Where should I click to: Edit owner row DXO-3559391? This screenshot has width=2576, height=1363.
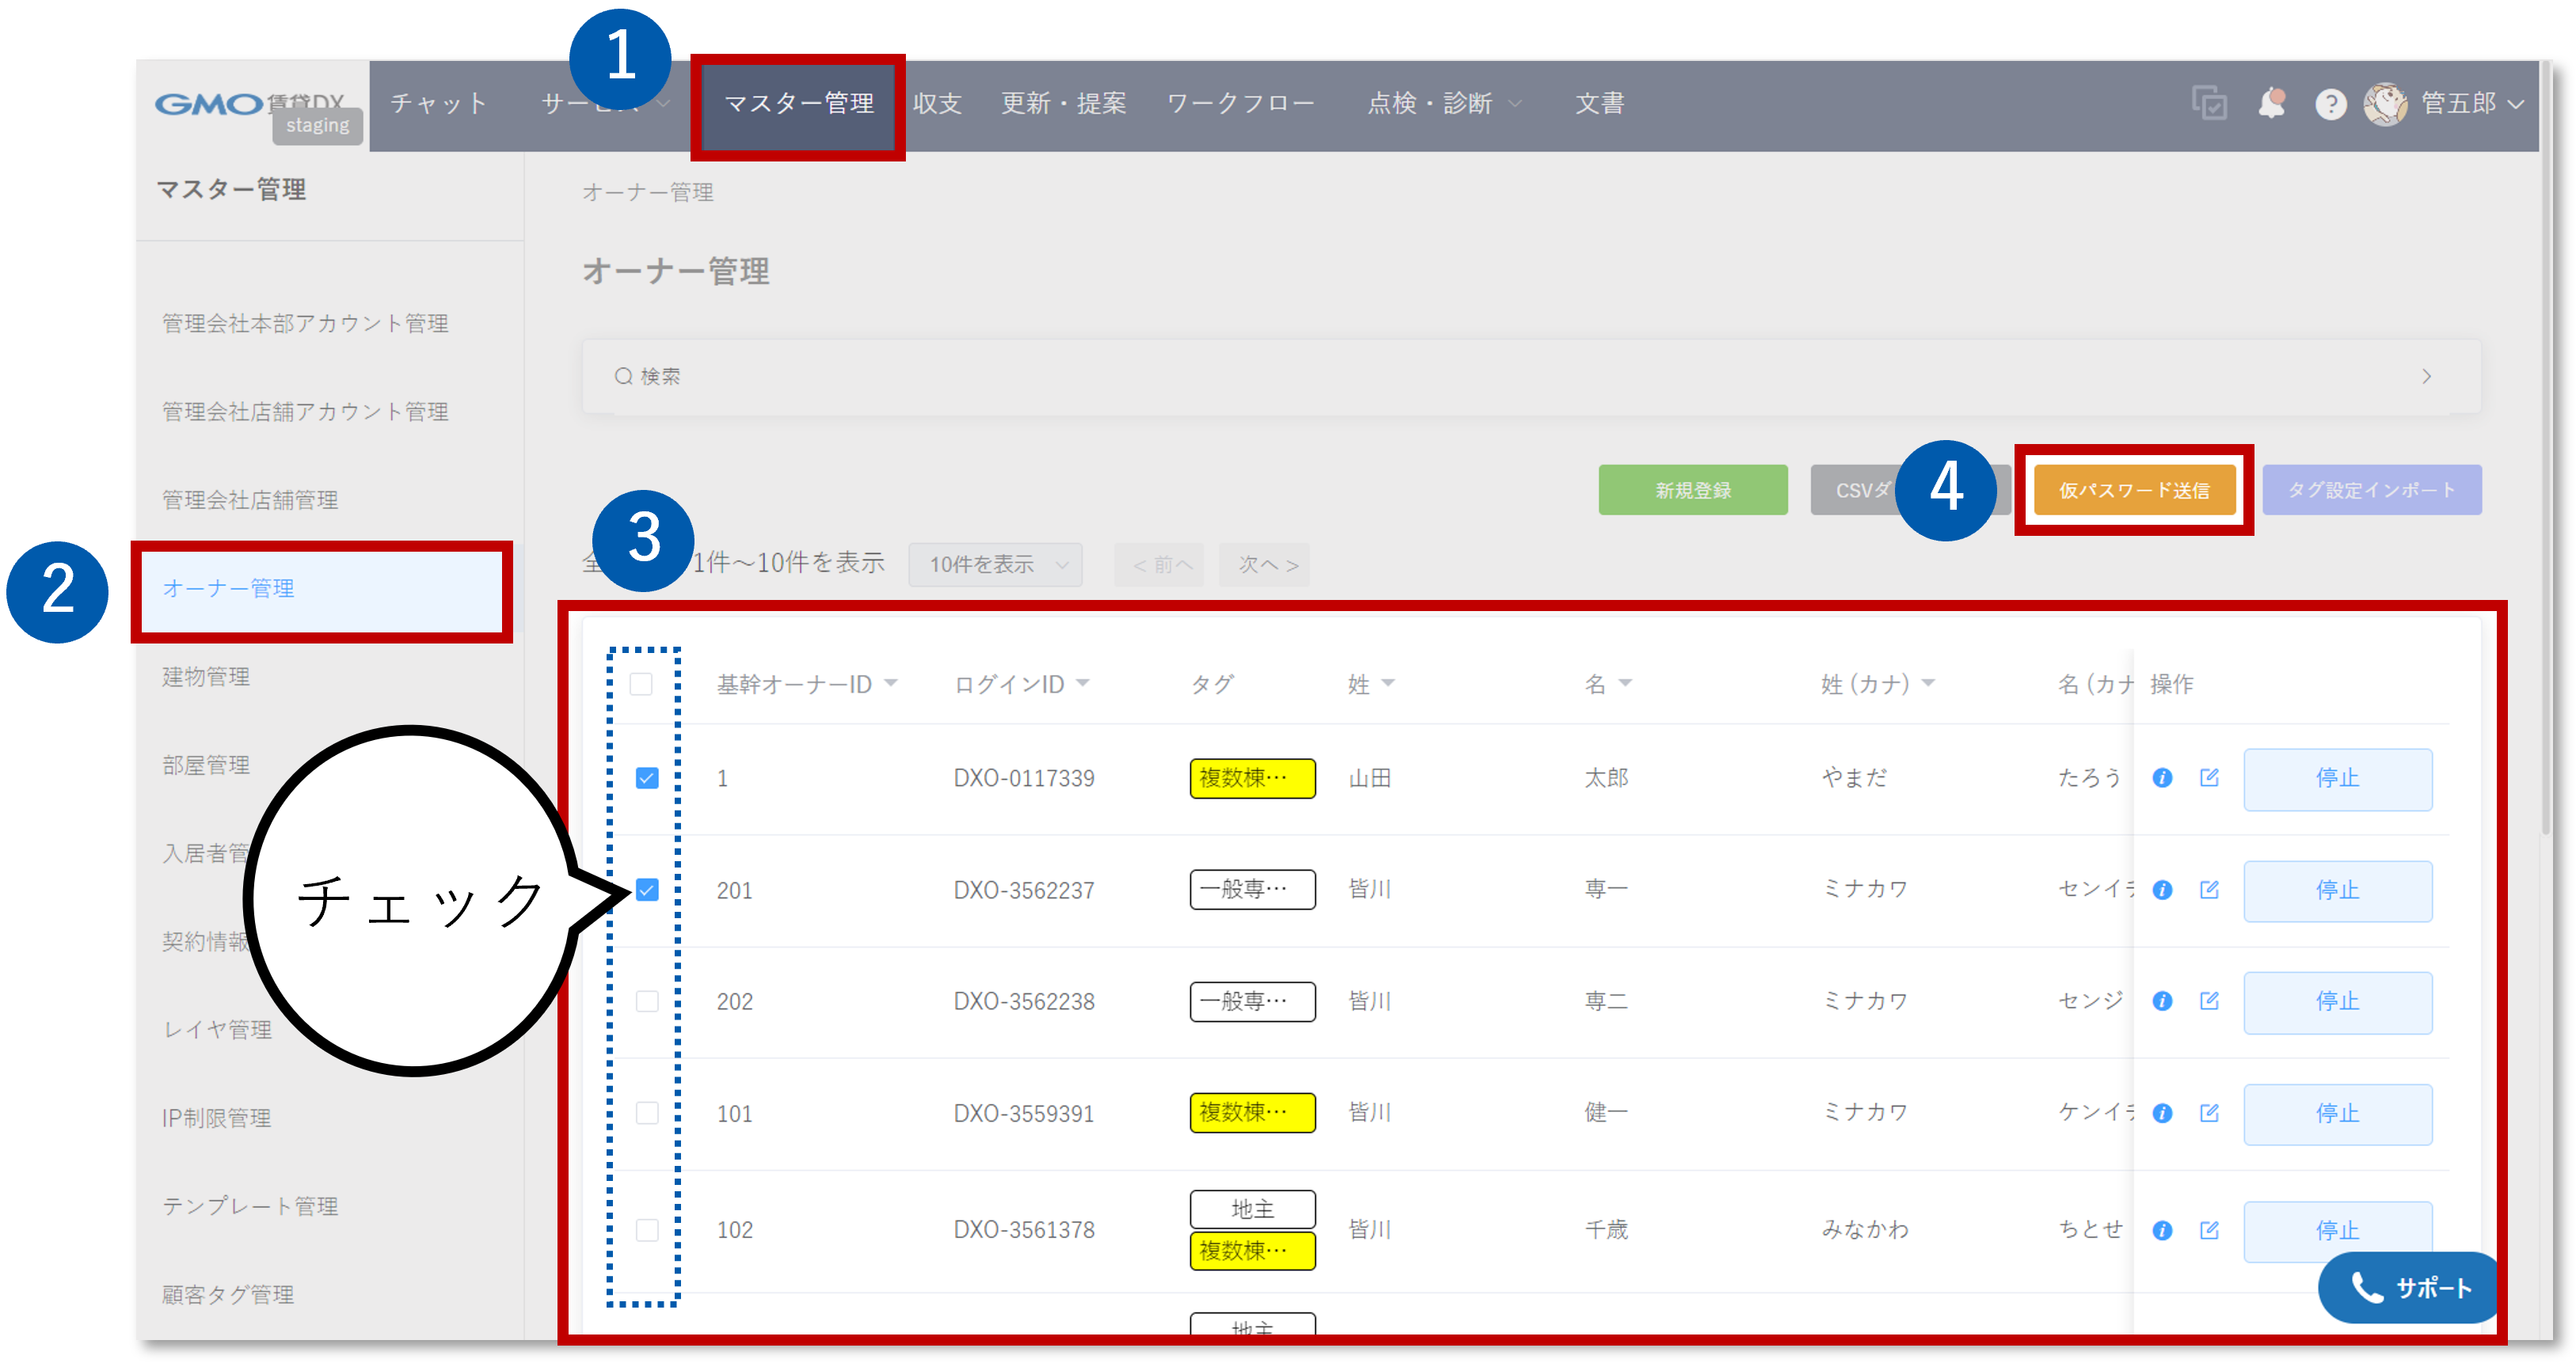pyautogui.click(x=2209, y=1112)
